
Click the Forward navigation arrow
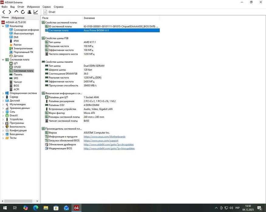[10, 12]
